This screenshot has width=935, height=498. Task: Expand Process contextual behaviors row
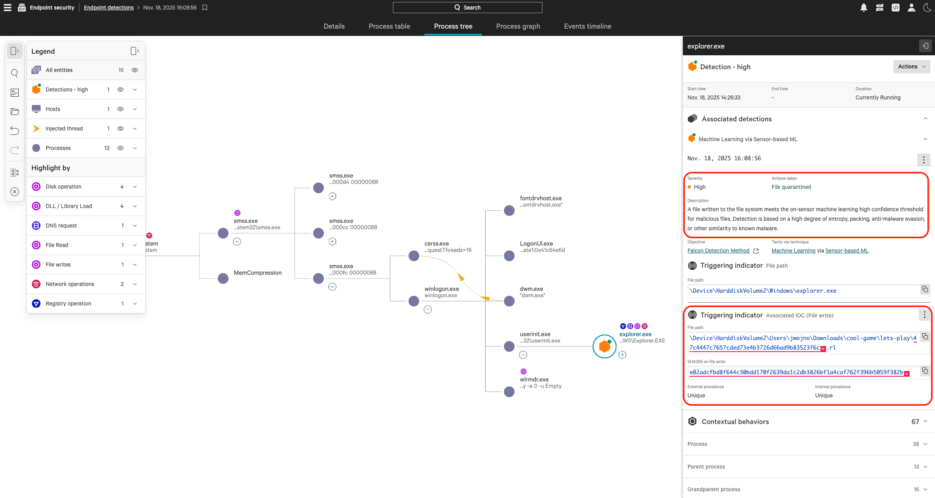(925, 444)
